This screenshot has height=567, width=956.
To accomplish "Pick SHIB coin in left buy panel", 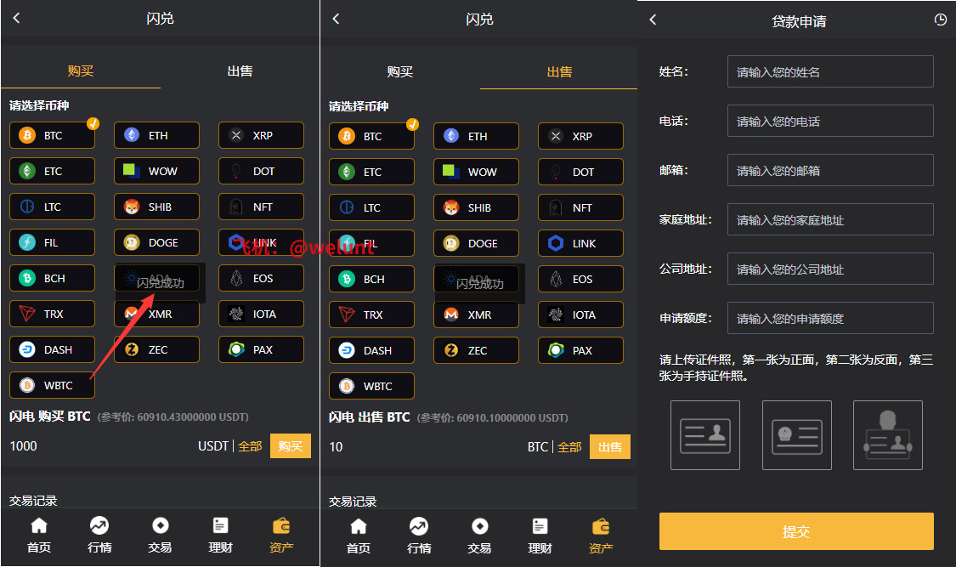I will (x=156, y=207).
